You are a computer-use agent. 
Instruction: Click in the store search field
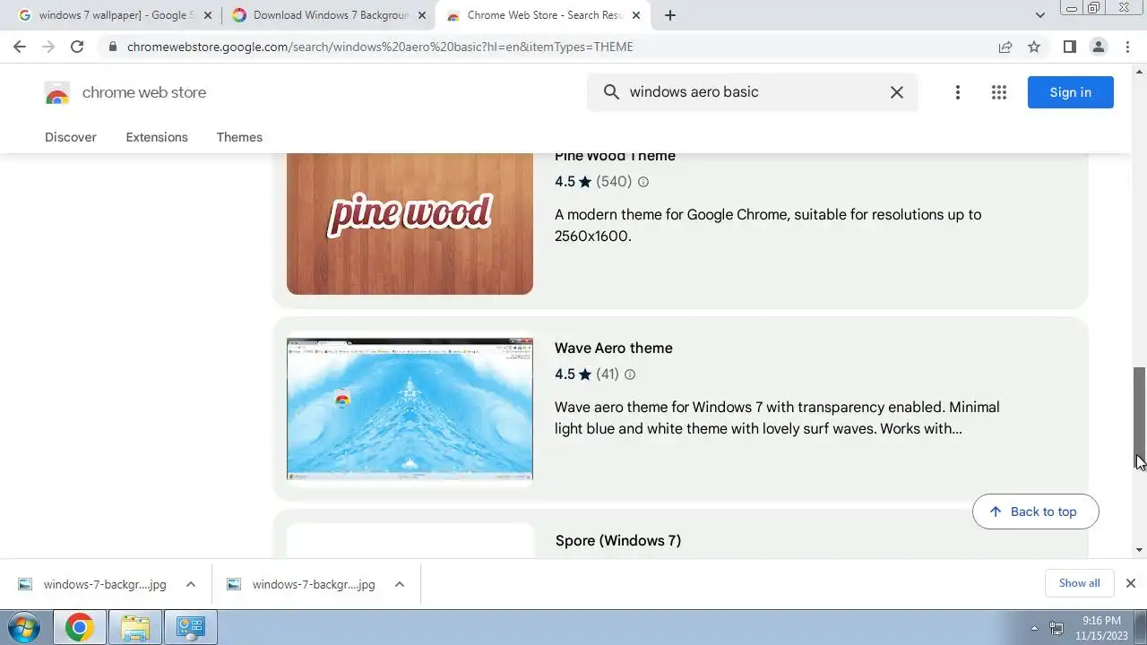coord(753,91)
